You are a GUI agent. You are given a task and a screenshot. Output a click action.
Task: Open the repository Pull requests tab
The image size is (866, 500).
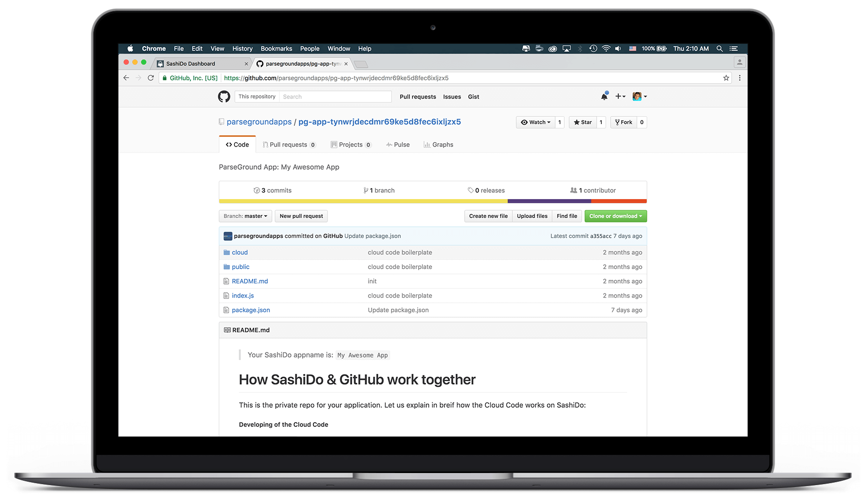[289, 145]
